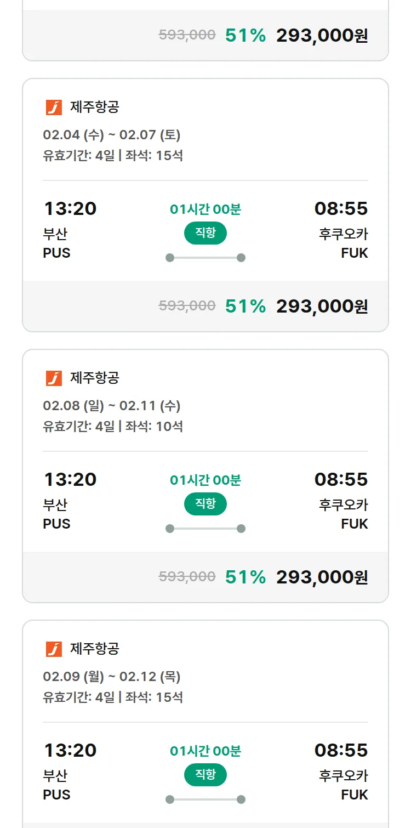Click Jeju Air logo on 02.08 flight card
Viewport: 411px width, 828px height.
pyautogui.click(x=54, y=378)
